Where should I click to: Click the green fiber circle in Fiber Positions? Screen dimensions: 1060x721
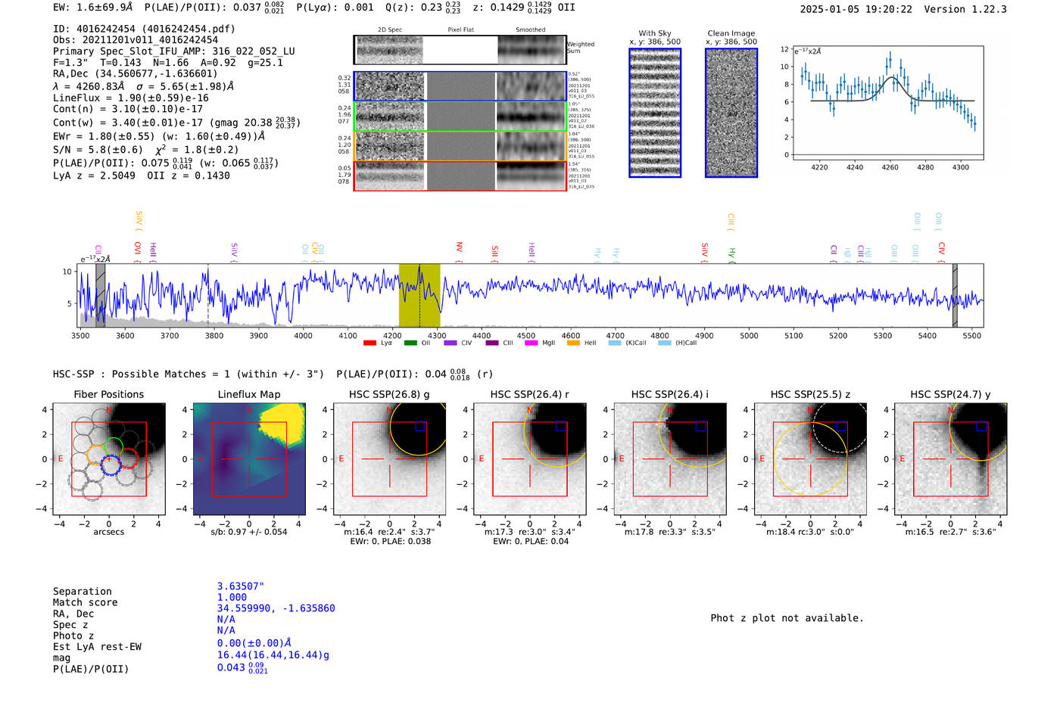coord(113,446)
